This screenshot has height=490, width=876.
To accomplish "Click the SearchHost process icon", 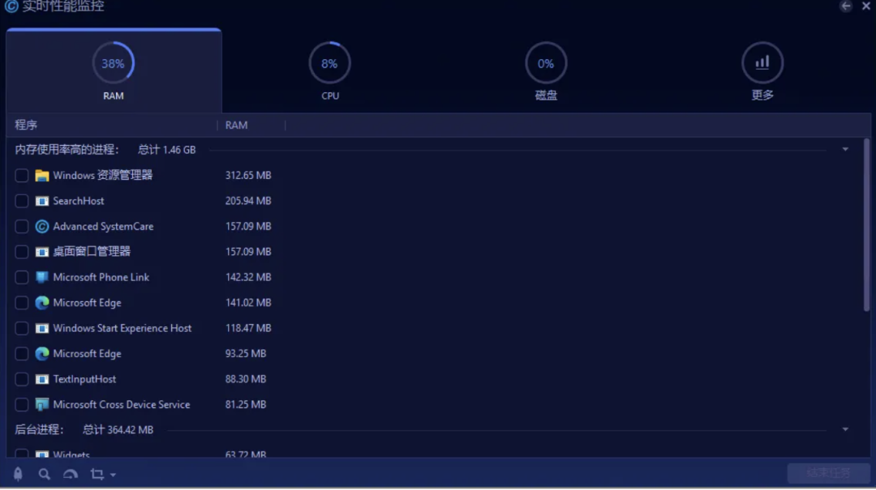I will click(42, 201).
